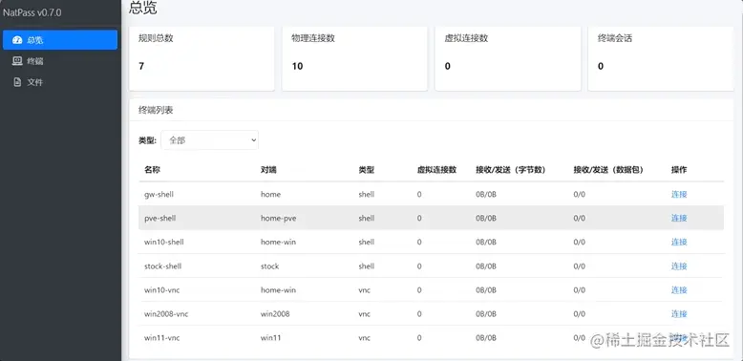Open the 类型 dropdown showing 全部

209,140
